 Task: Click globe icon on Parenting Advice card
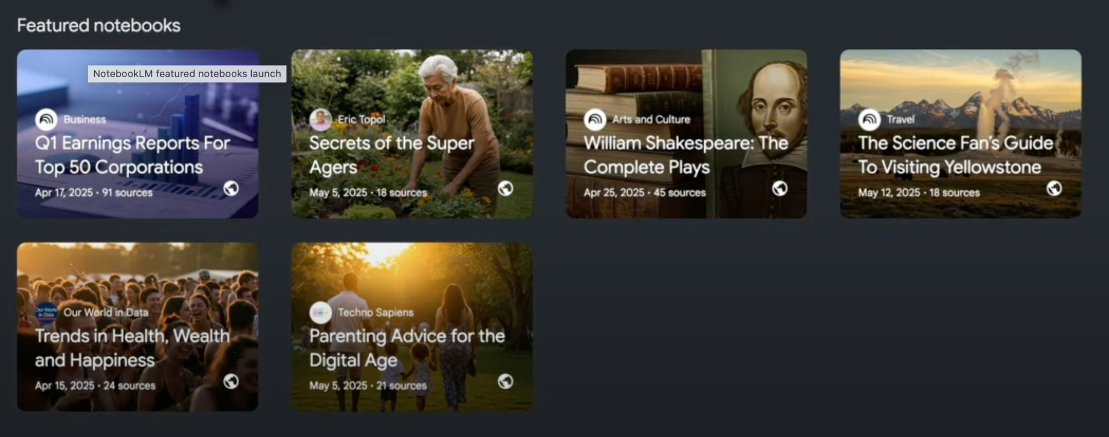[x=505, y=382]
